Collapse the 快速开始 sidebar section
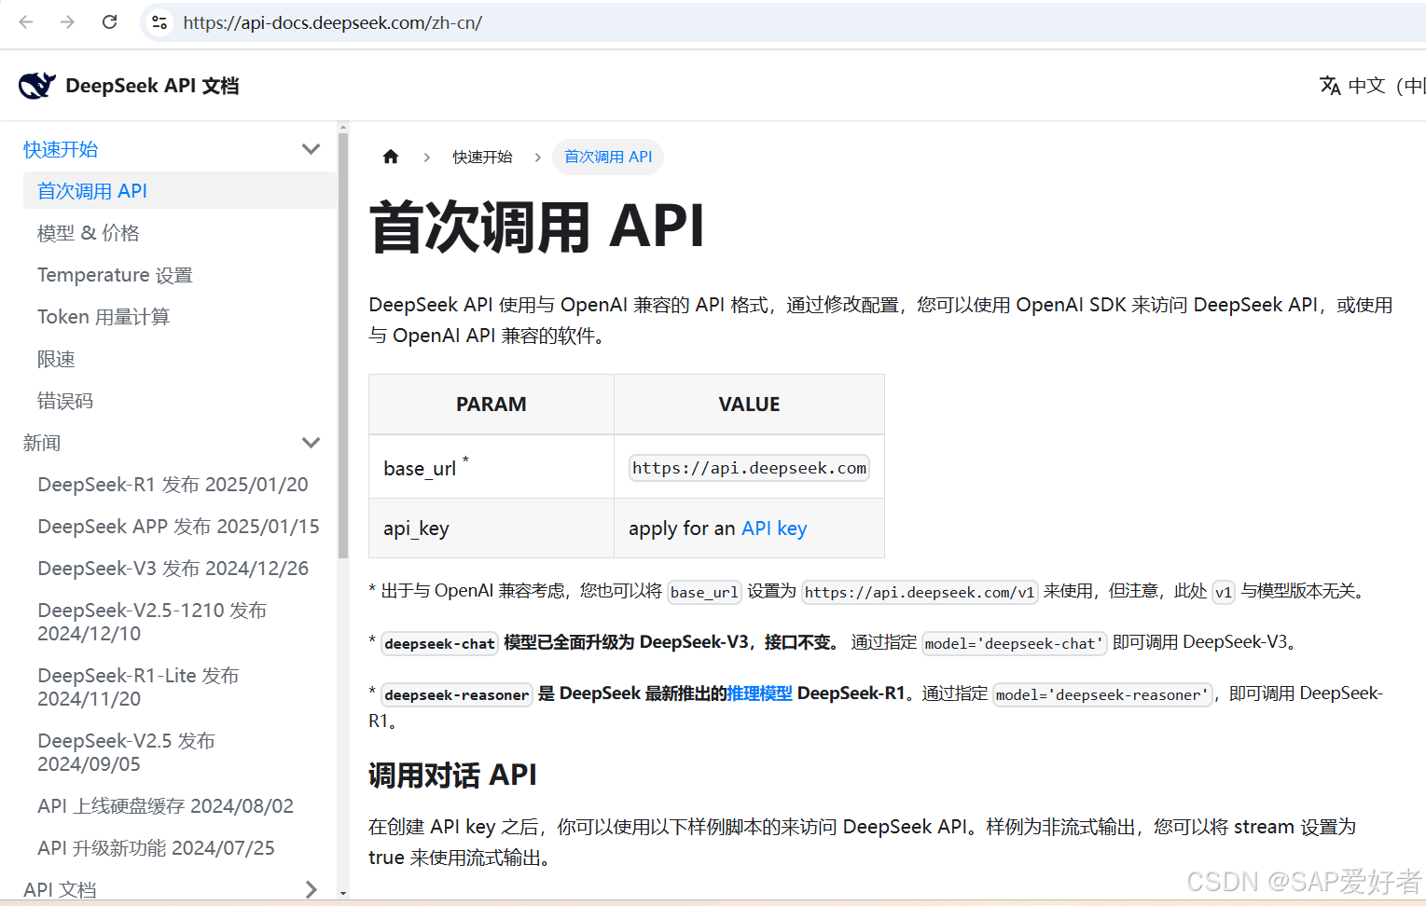The height and width of the screenshot is (906, 1426). click(x=311, y=148)
